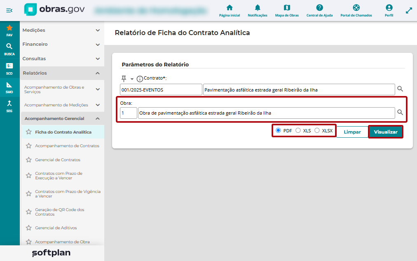Click the obras.gov logo

coord(54,9)
